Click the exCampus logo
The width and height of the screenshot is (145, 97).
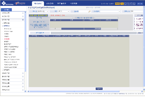pyautogui.click(x=20, y=3)
